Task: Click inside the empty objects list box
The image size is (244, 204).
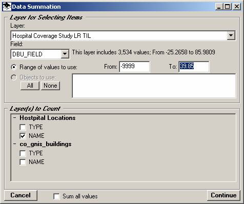Action: 154,86
